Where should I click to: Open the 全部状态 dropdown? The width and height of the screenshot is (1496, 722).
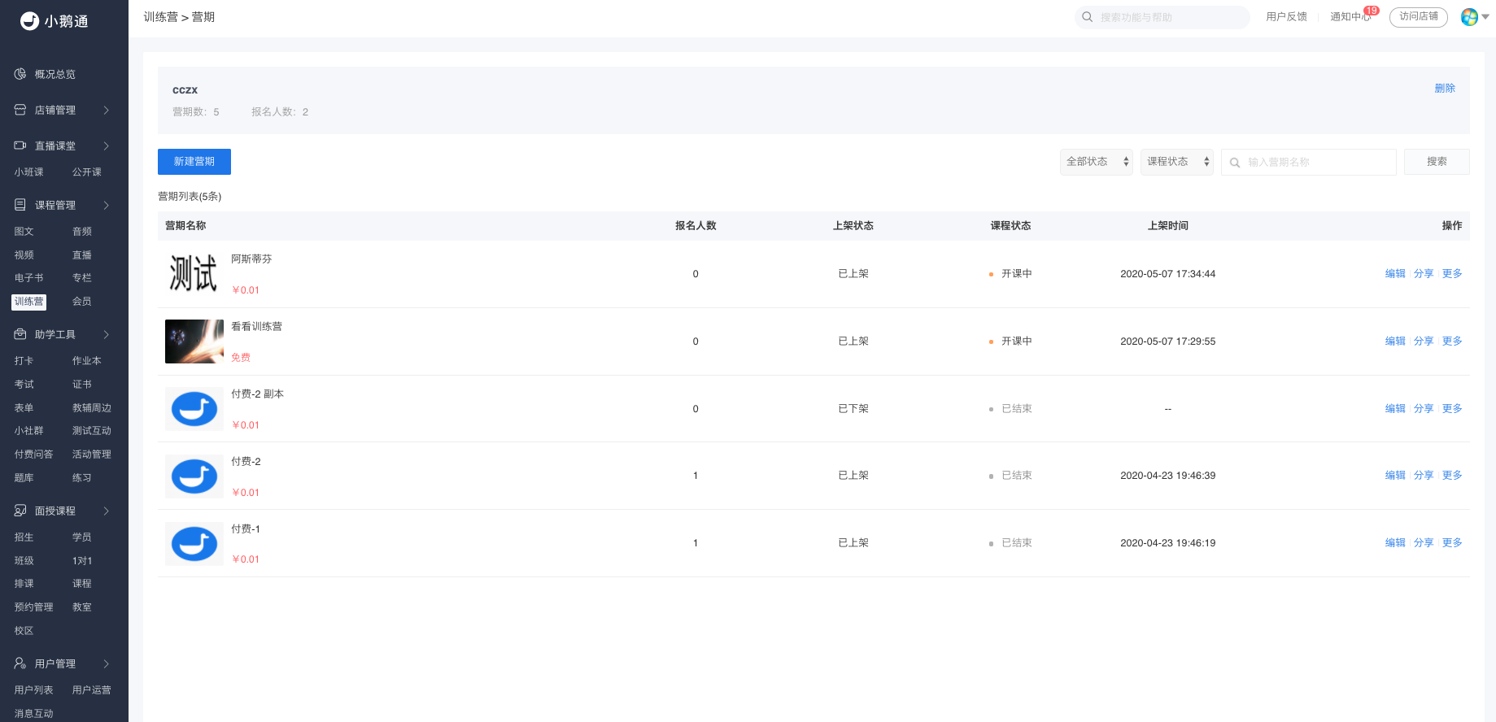click(x=1097, y=162)
